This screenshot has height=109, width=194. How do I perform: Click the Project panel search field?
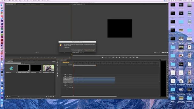pyautogui.click(x=13, y=63)
